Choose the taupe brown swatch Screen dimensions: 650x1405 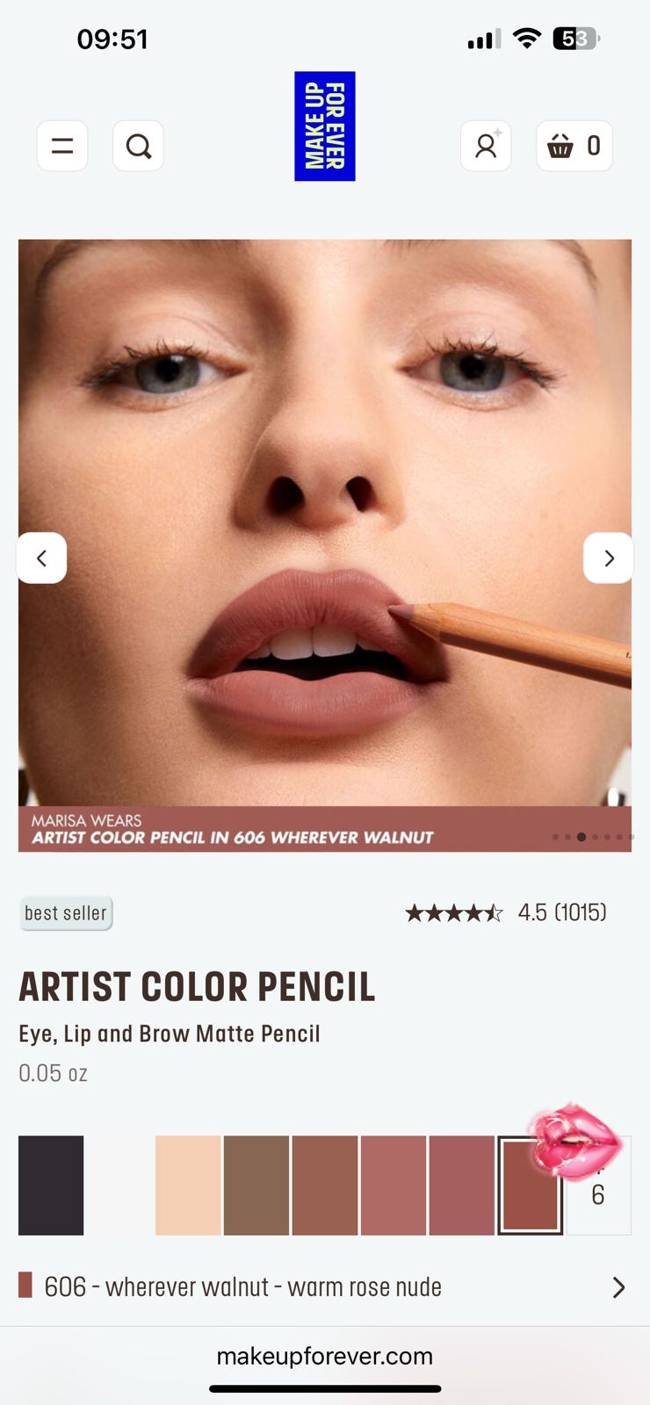pyautogui.click(x=256, y=1185)
